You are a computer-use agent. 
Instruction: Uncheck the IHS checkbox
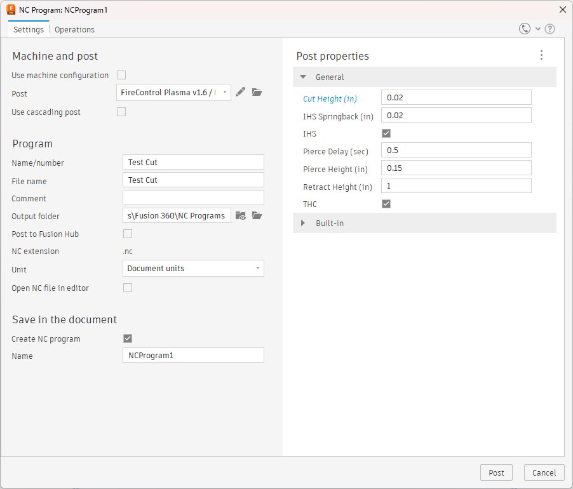[x=386, y=133]
